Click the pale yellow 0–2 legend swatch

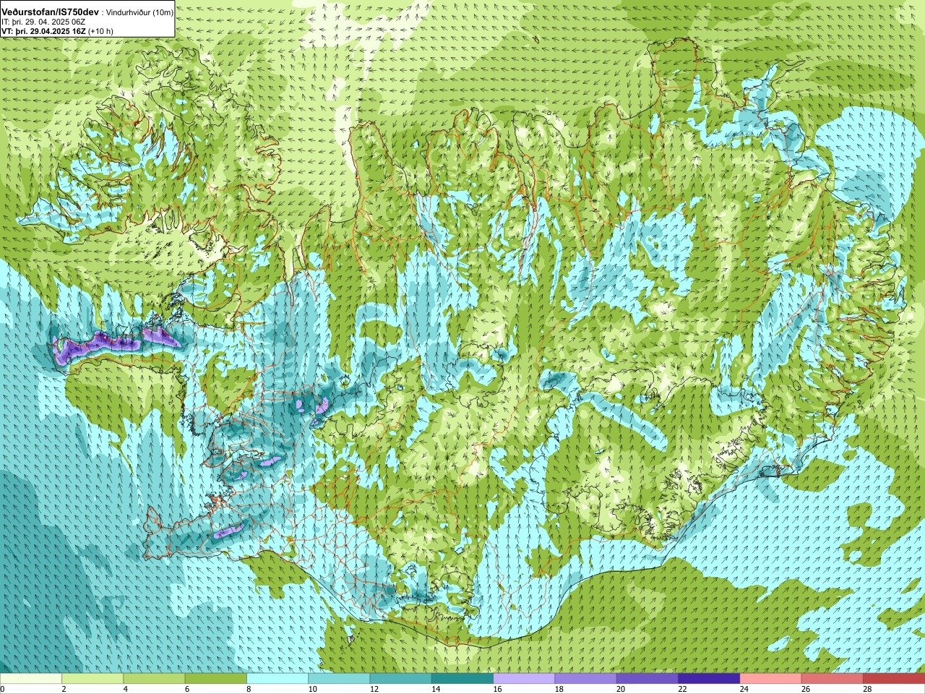(31, 679)
